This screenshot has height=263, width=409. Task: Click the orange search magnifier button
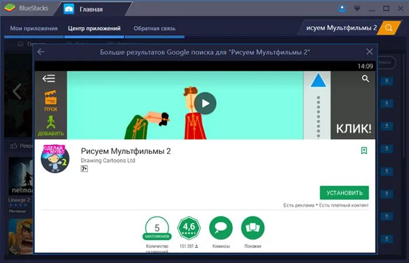[x=389, y=28]
